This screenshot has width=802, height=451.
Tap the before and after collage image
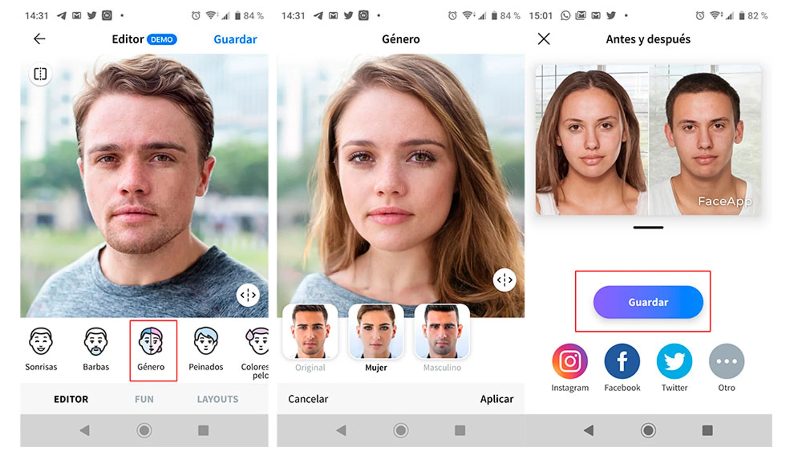coord(648,140)
